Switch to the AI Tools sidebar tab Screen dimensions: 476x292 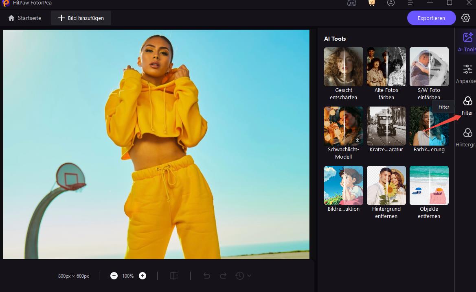click(x=467, y=42)
